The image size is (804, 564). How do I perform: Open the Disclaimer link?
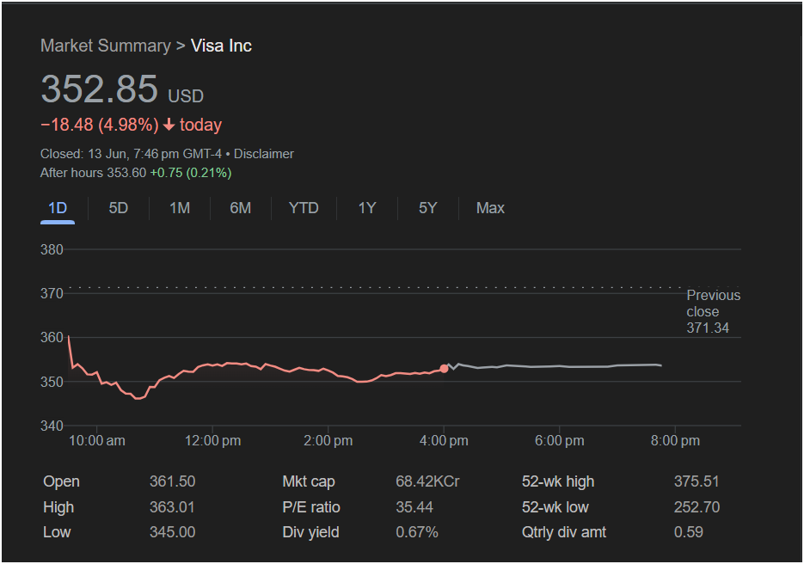coord(263,154)
